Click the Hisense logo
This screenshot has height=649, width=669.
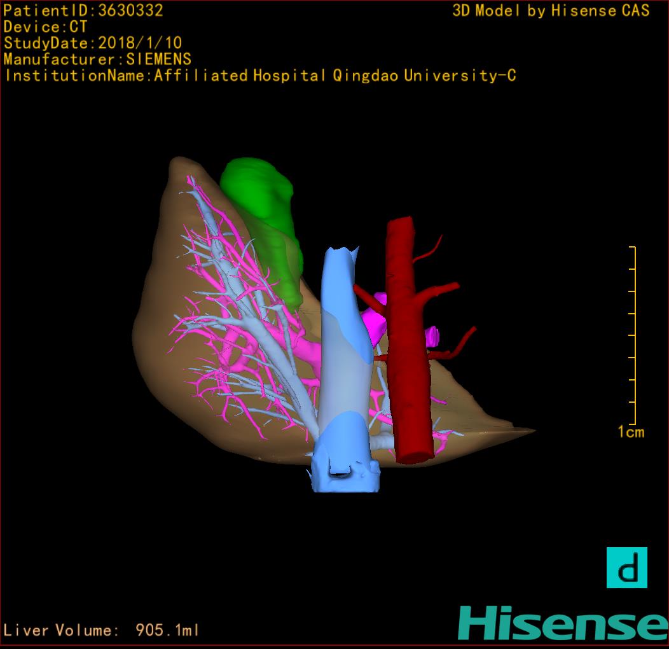point(563,623)
